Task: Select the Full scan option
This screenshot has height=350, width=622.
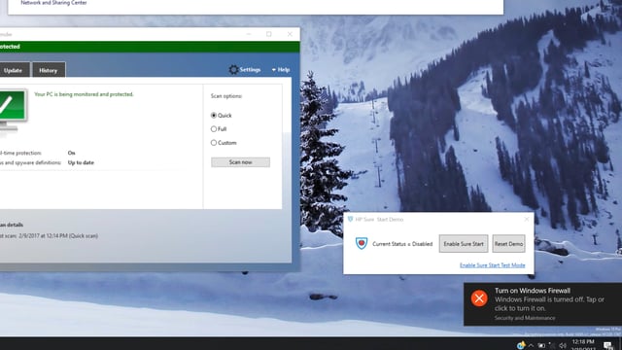Action: [x=219, y=129]
